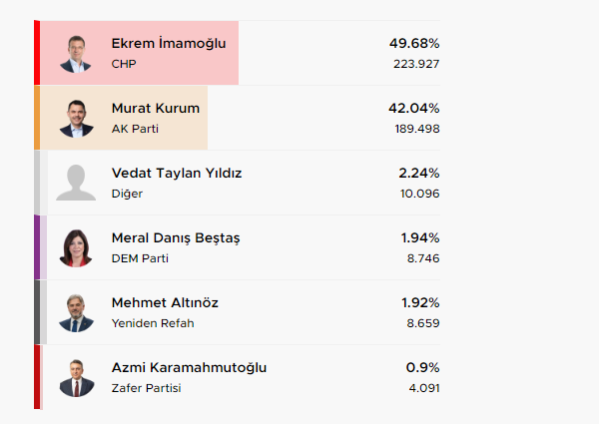Click Mehmet Altınöz's candidate photo
Screen dimensions: 599x424
tap(76, 312)
